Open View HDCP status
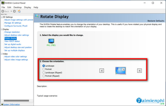Image resolution: width=166 pixels, height=106 pixels. click(x=12, y=41)
